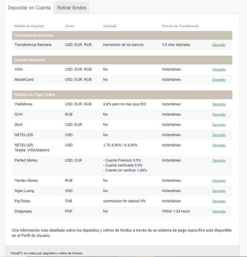Image resolution: width=247 pixels, height=257 pixels.
Task: Click the Perfect Money Deposito link
Action: click(219, 160)
